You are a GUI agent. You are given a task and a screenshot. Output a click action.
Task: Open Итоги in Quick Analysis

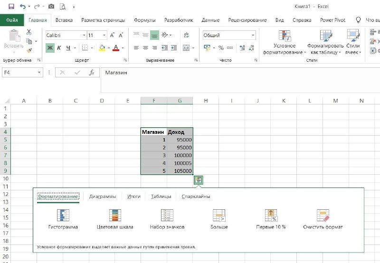point(134,197)
